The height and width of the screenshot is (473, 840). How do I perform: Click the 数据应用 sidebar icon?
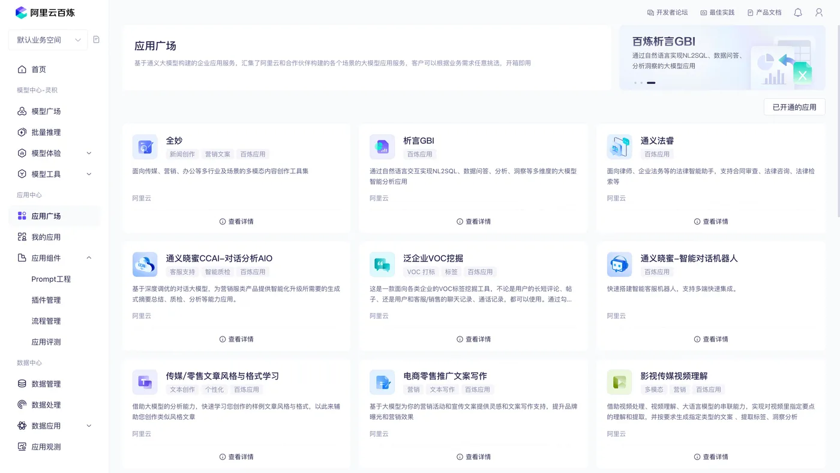click(x=22, y=426)
